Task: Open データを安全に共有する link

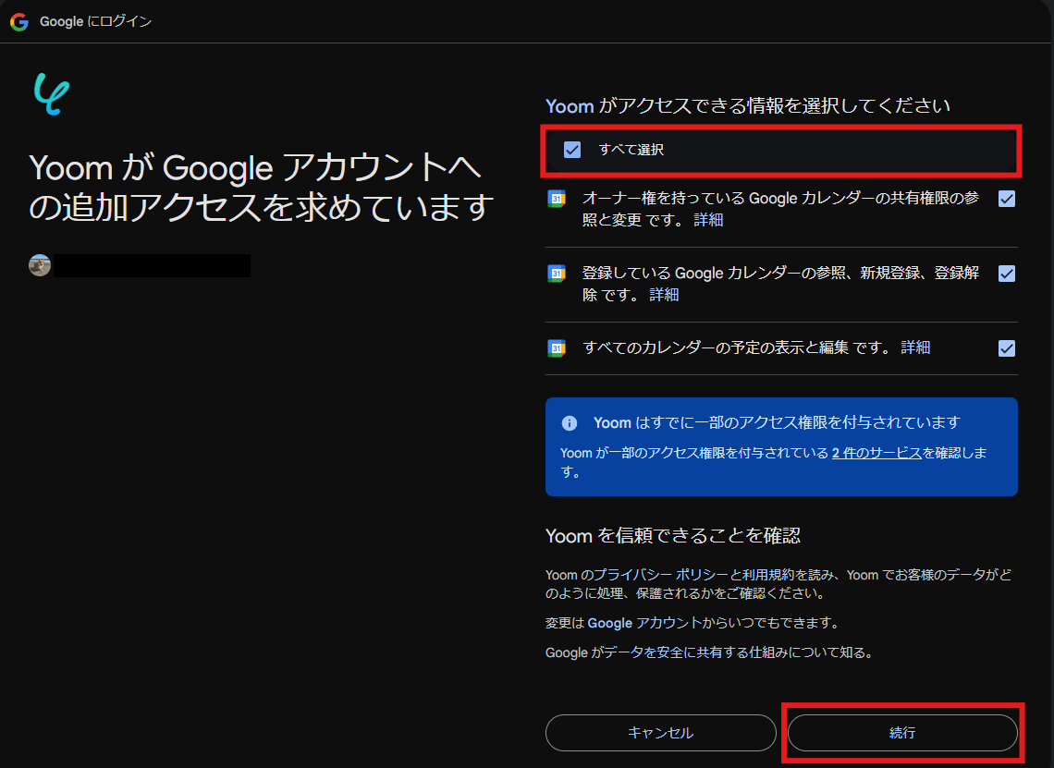Action: pyautogui.click(x=676, y=653)
